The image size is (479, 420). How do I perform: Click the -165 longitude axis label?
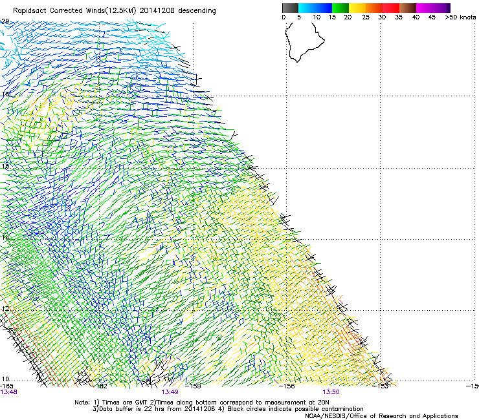pyautogui.click(x=6, y=386)
